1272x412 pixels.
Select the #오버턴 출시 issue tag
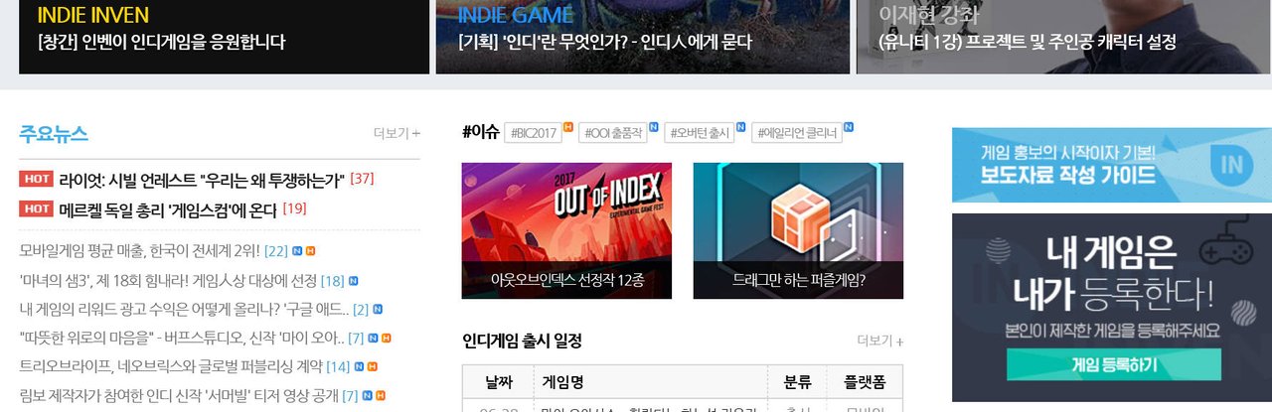pyautogui.click(x=699, y=133)
